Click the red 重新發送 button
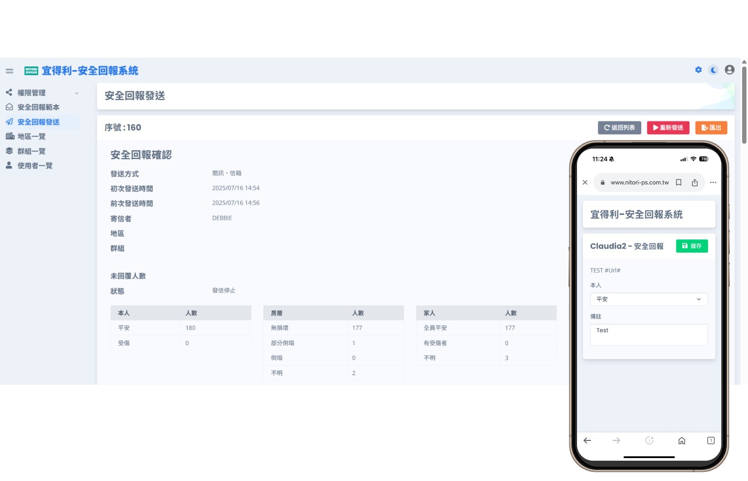748x481 pixels. tap(668, 128)
